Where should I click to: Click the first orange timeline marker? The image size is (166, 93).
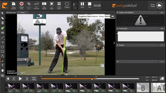[x=41, y=77]
